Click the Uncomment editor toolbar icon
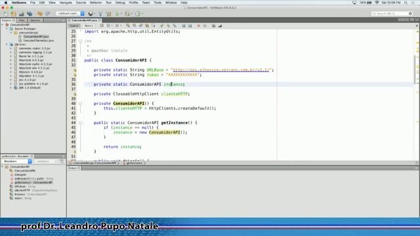Image resolution: width=420 pixels, height=236 pixels. (220, 26)
